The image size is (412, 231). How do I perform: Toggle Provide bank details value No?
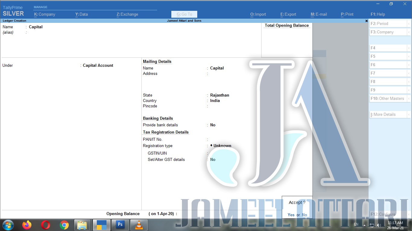(x=213, y=125)
